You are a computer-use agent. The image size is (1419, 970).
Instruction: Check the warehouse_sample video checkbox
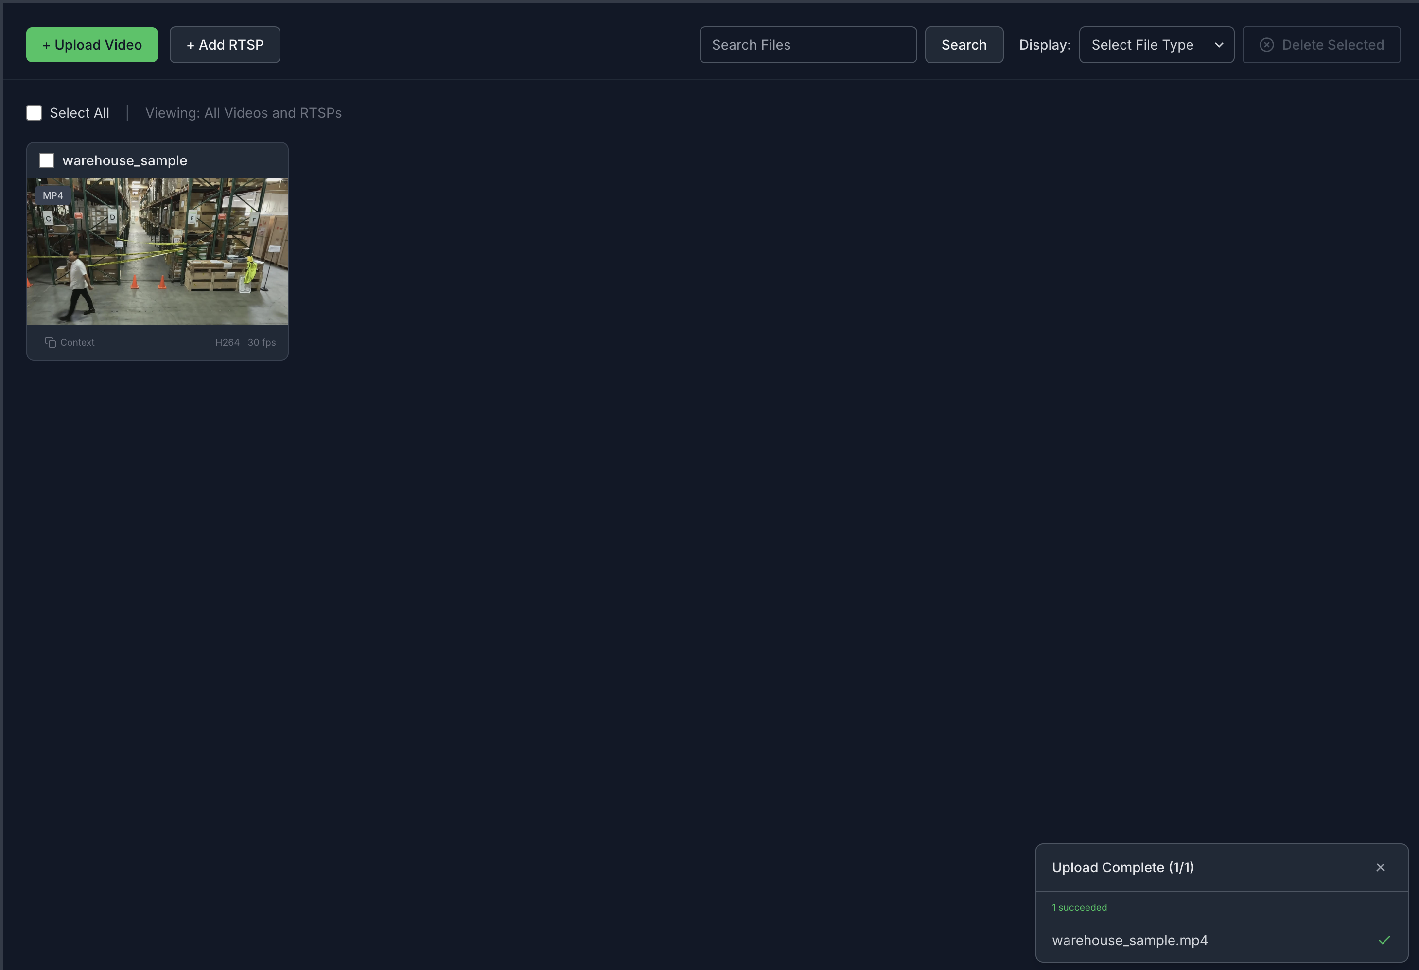[x=46, y=160]
